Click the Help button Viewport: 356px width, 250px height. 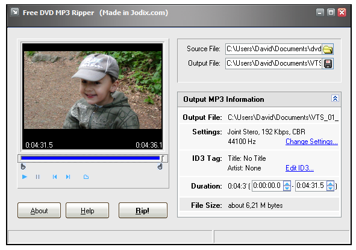pos(87,210)
